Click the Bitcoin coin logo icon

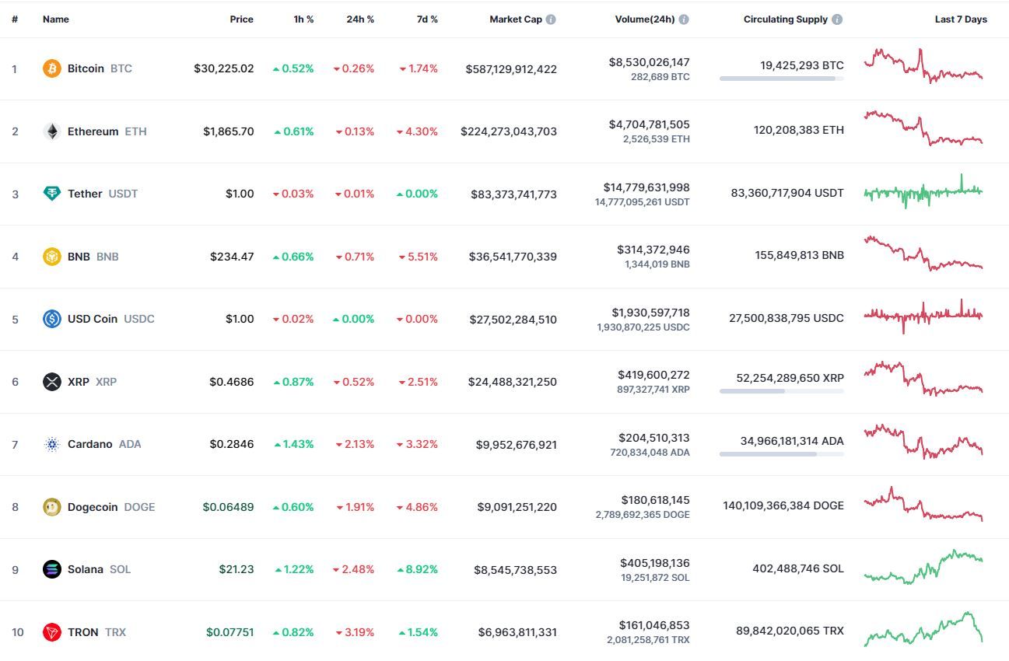tap(51, 68)
